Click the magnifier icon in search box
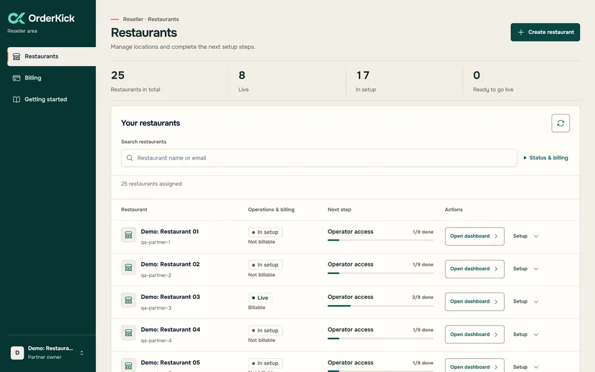The height and width of the screenshot is (372, 595). click(130, 158)
